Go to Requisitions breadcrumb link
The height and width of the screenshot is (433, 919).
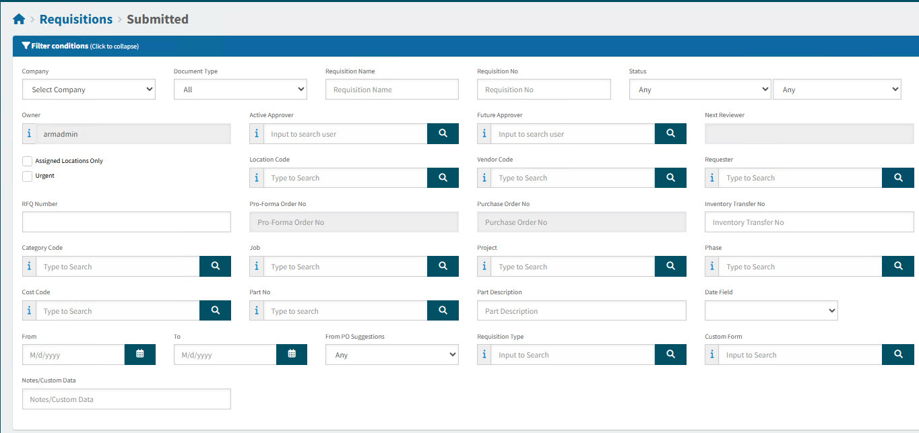[76, 20]
